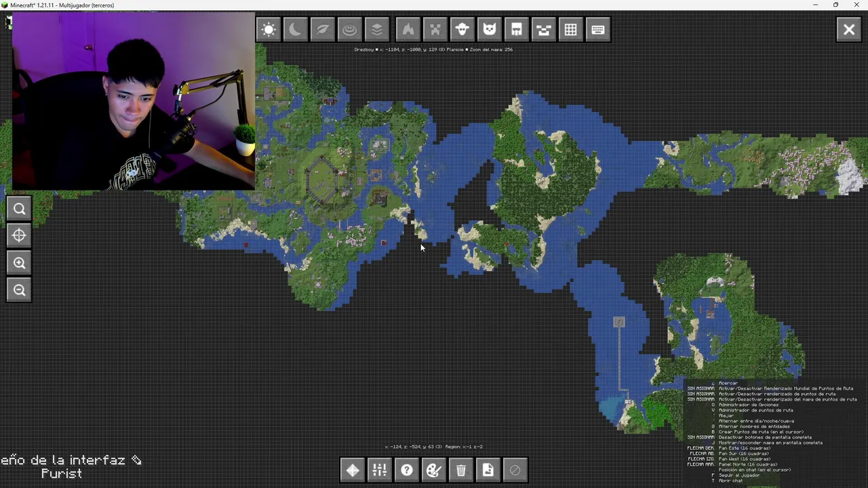This screenshot has height=488, width=868.
Task: Click the cursor coordinates Region status text
Action: 434,447
